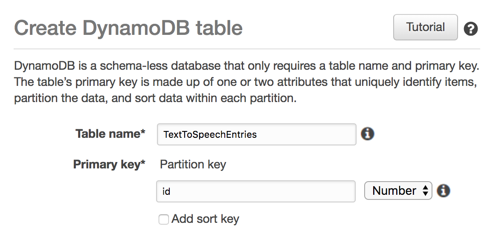Click the 'TextToSpeechEntries' text in field
The image size is (493, 239).
(x=210, y=134)
